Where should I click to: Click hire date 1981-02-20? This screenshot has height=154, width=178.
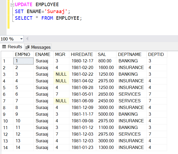(x=83, y=68)
